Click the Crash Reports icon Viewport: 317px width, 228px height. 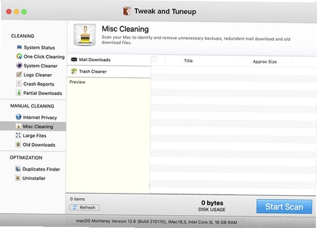(19, 83)
